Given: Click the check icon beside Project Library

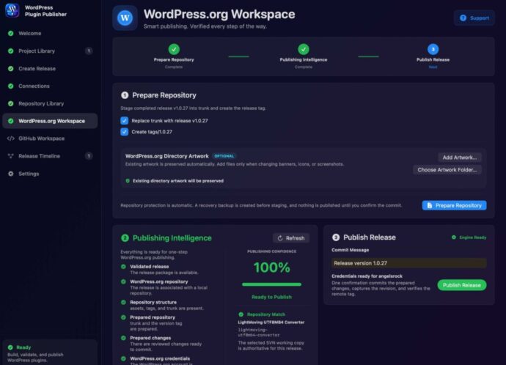Looking at the screenshot, I should pyautogui.click(x=11, y=51).
